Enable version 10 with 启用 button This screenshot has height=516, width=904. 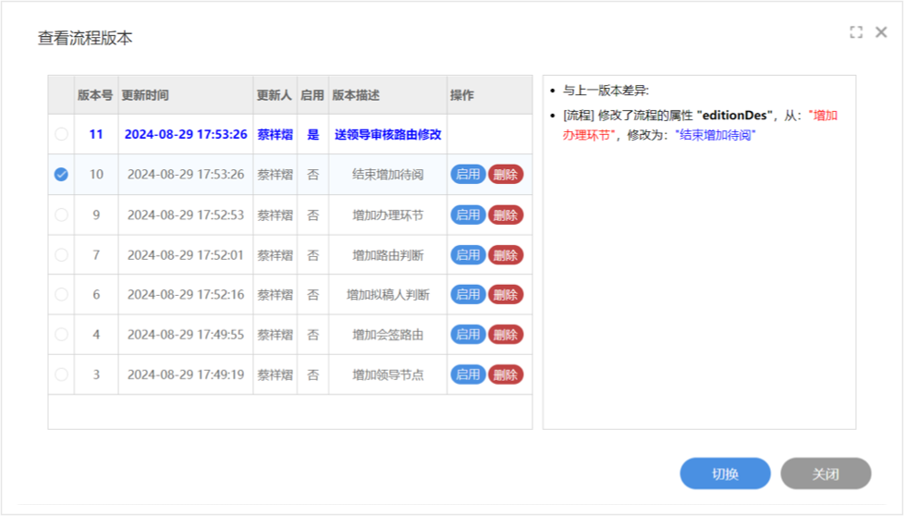point(468,174)
